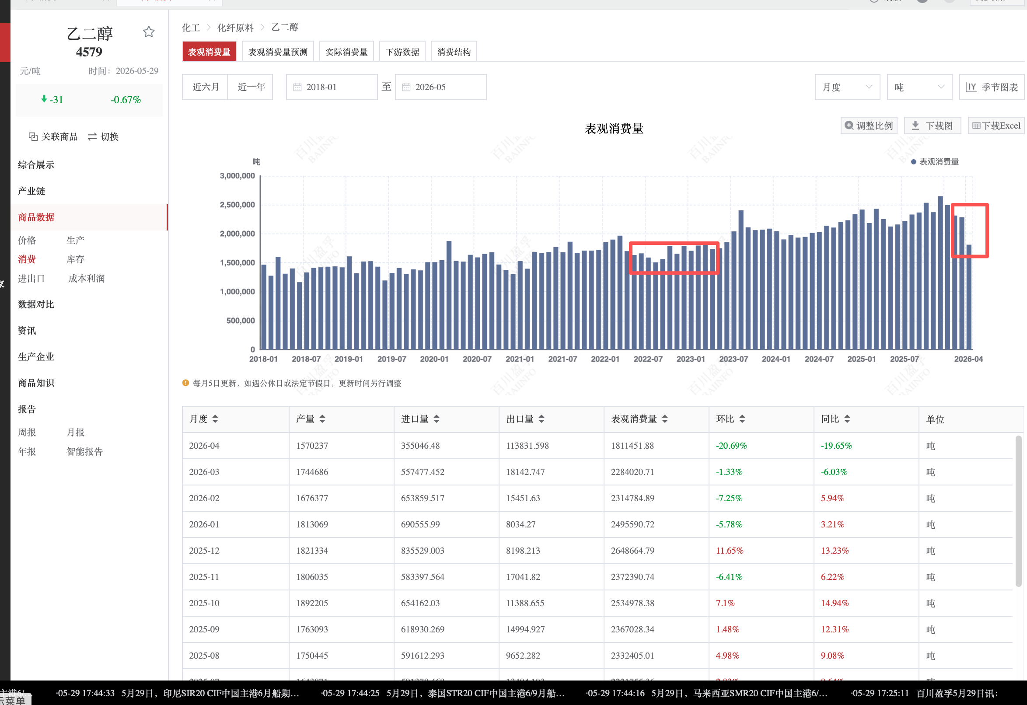Switch to 消费结构 tab
This screenshot has width=1027, height=705.
coord(454,52)
